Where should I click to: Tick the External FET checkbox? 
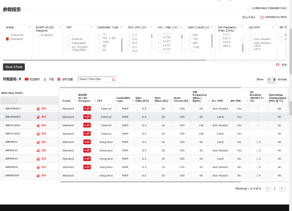pyautogui.click(x=69, y=39)
